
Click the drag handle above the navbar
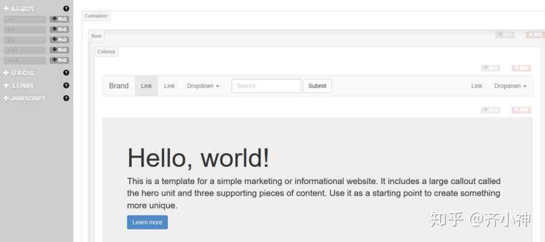pos(490,68)
